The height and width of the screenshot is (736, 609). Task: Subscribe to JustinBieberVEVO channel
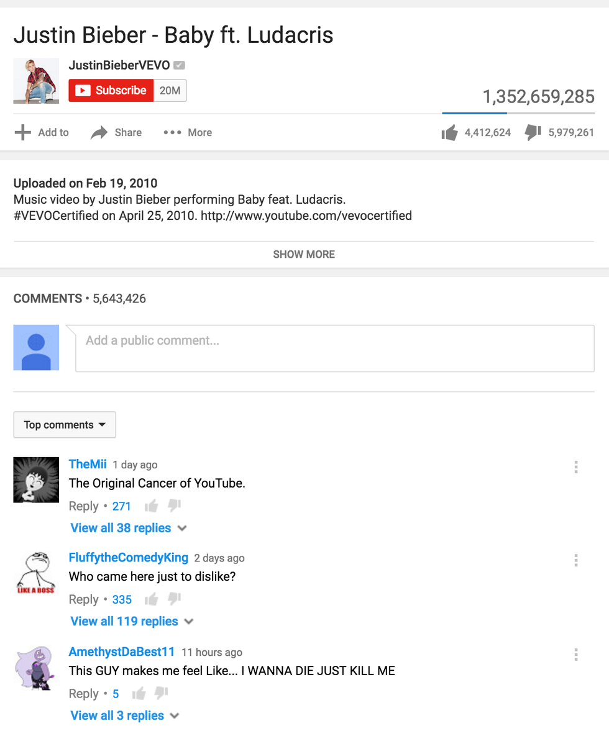click(111, 91)
